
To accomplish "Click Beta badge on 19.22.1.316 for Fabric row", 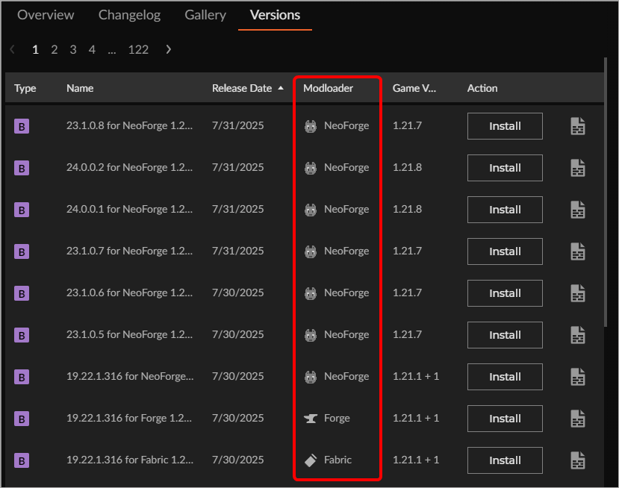I will [22, 461].
